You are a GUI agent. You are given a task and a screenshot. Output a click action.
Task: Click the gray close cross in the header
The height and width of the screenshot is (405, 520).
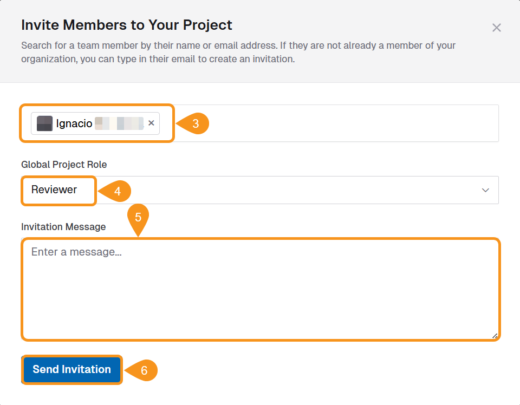click(497, 28)
